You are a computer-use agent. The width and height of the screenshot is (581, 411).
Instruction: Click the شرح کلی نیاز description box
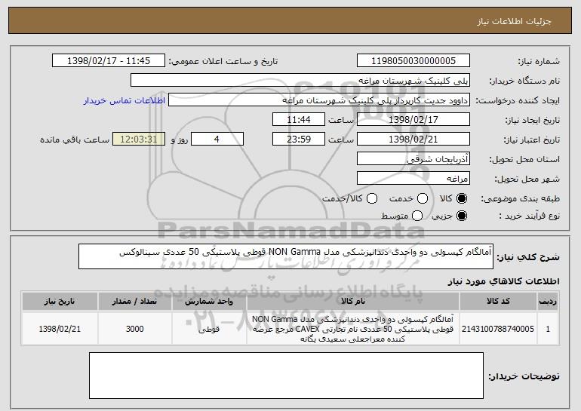[284, 256]
